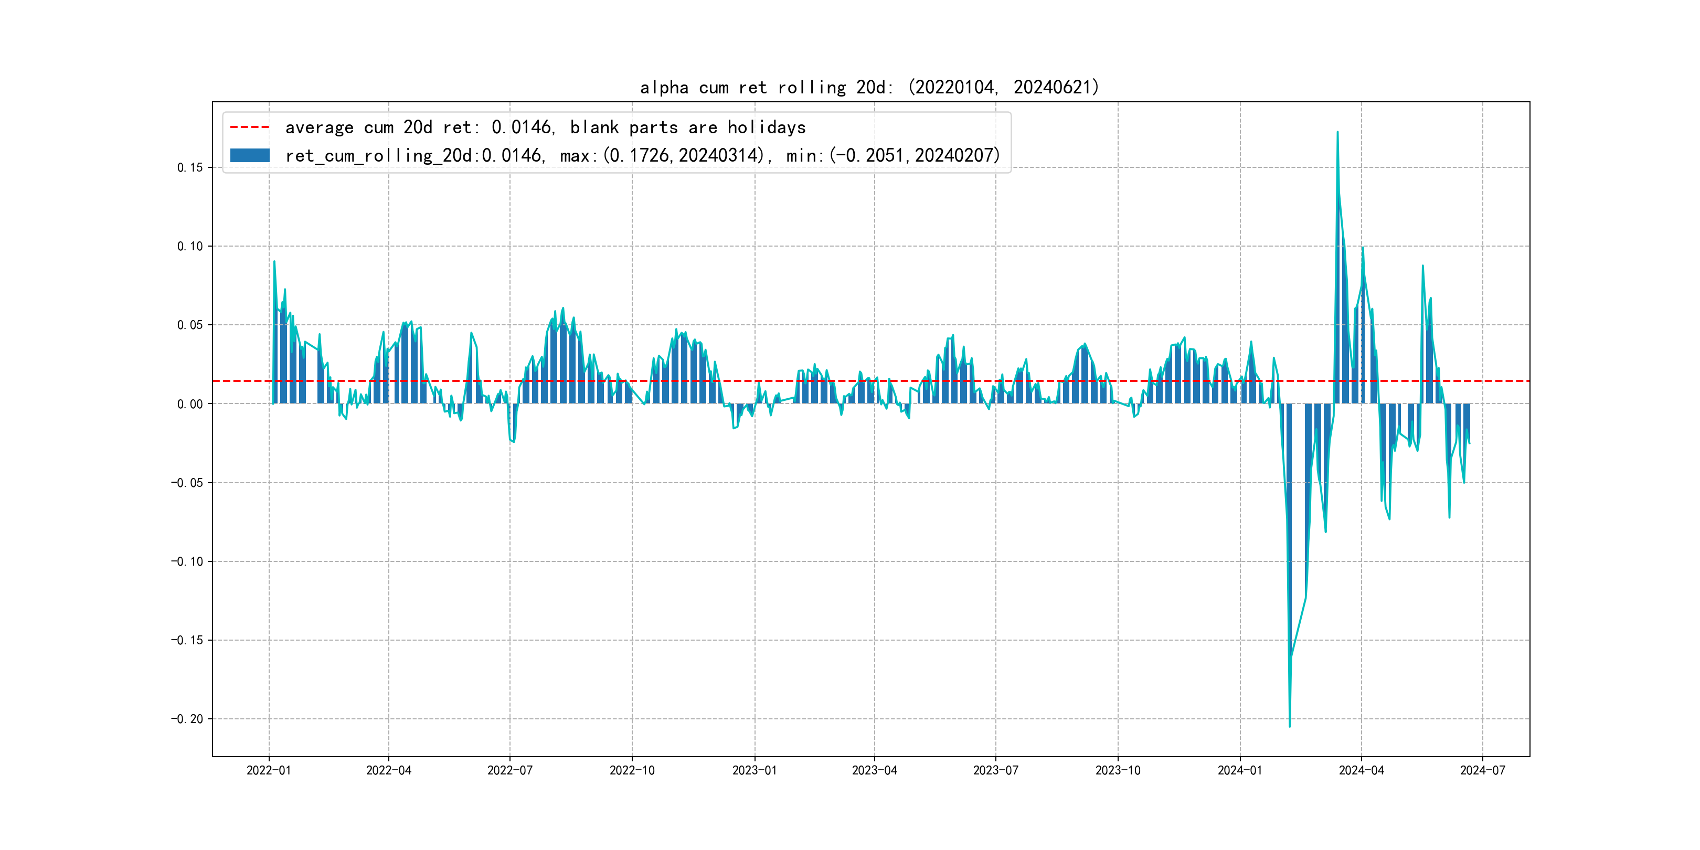Image resolution: width=1700 pixels, height=850 pixels.
Task: Click the 2022-04 x-axis label
Action: pos(389,770)
